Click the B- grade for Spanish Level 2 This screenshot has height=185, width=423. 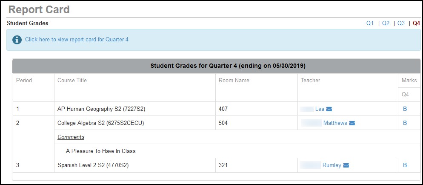(406, 165)
